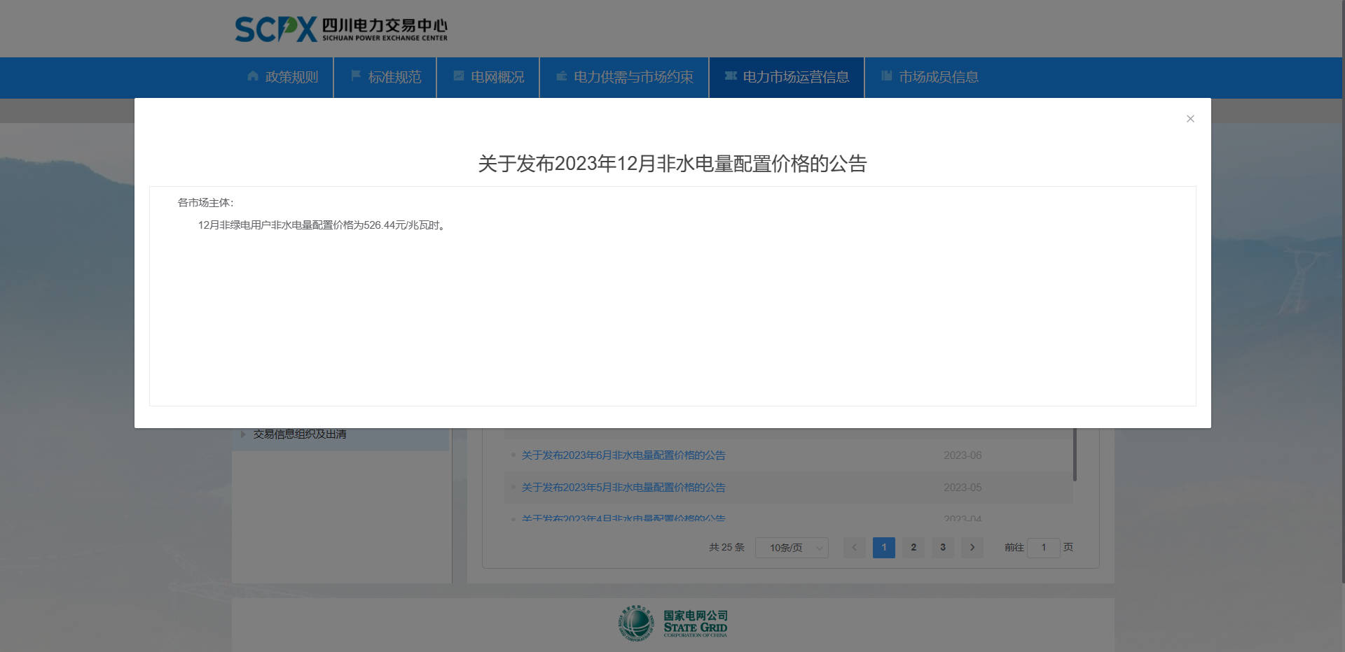Click the chart icon beside 电网概况

coord(459,76)
